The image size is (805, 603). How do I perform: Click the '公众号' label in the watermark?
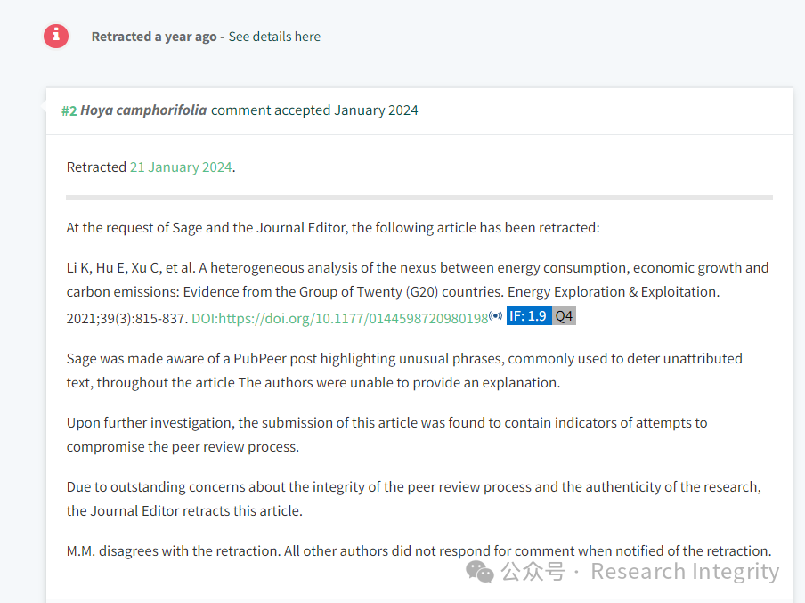[x=533, y=572]
